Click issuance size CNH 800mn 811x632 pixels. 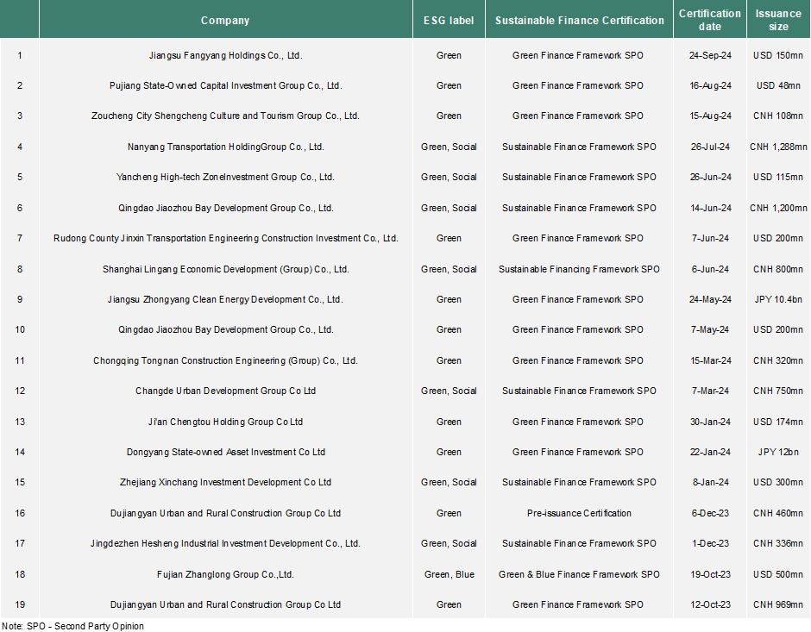[778, 269]
